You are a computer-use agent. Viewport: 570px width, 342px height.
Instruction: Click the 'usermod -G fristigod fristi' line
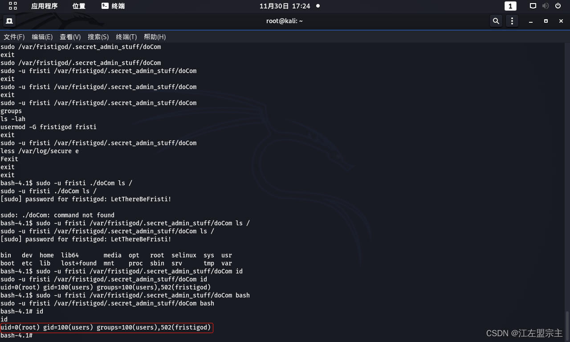tap(49, 127)
